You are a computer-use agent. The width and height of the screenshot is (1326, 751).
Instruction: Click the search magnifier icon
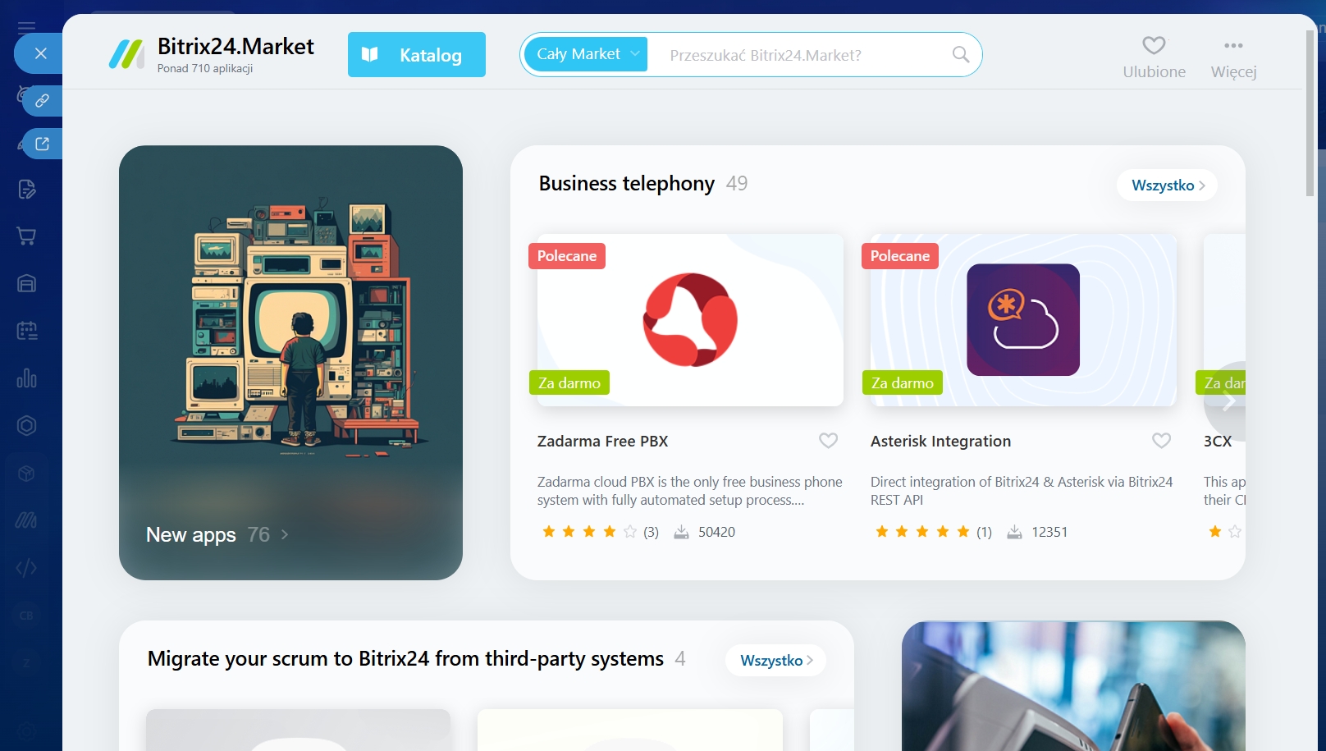960,55
